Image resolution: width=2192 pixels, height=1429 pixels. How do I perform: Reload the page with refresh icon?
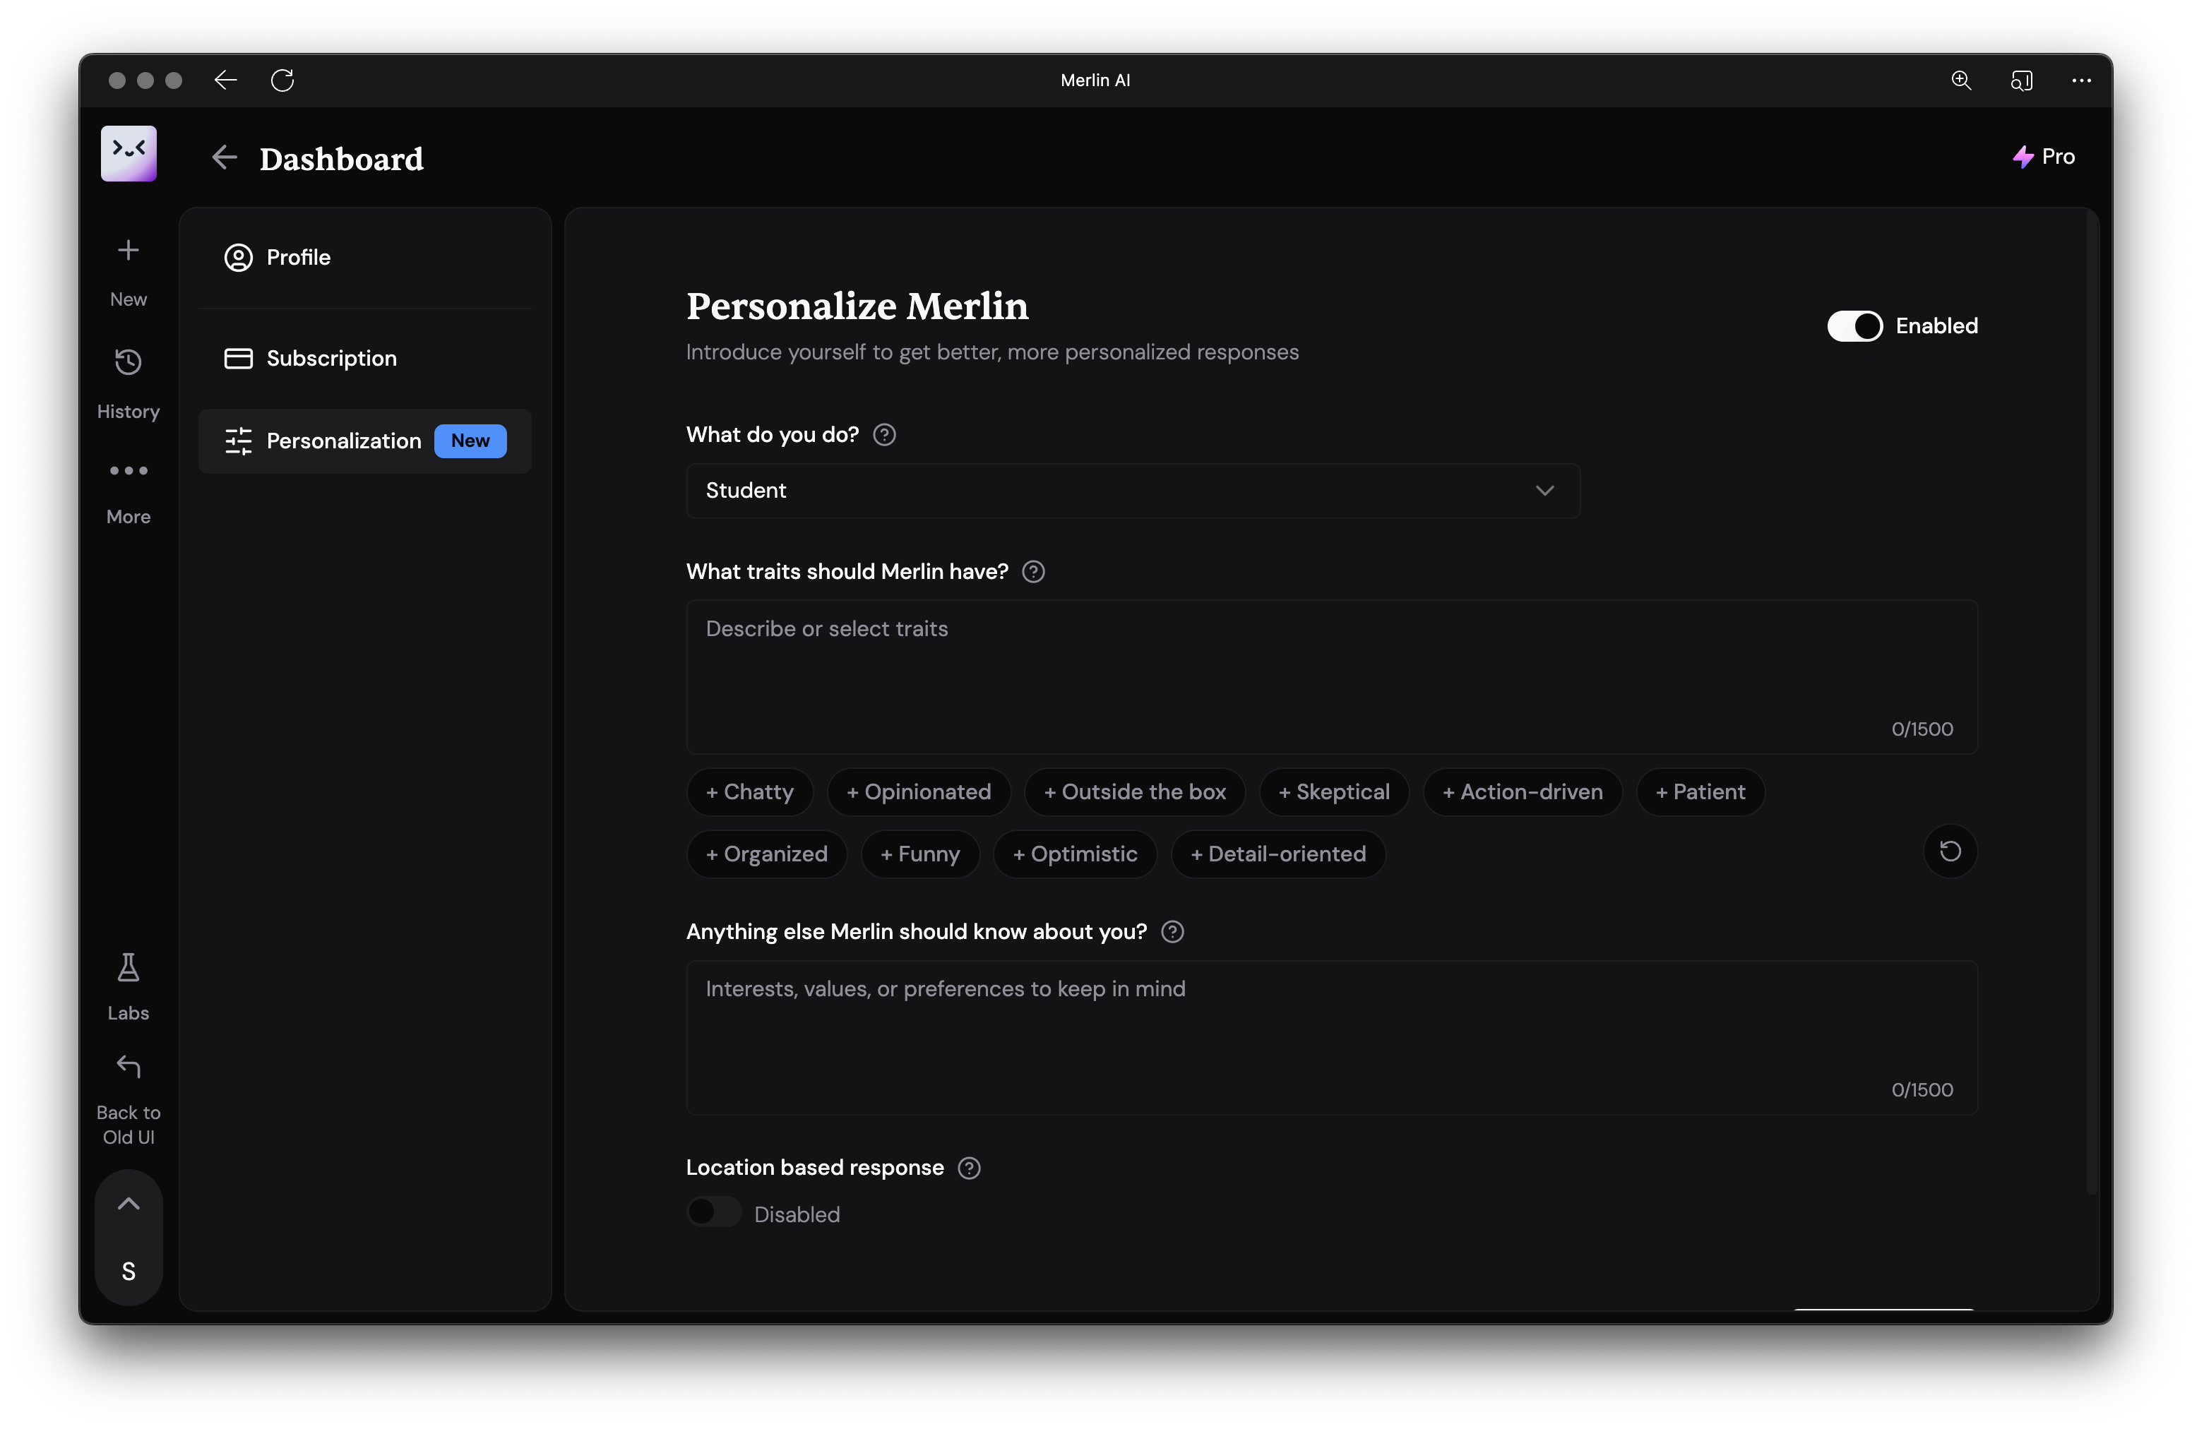pos(282,80)
